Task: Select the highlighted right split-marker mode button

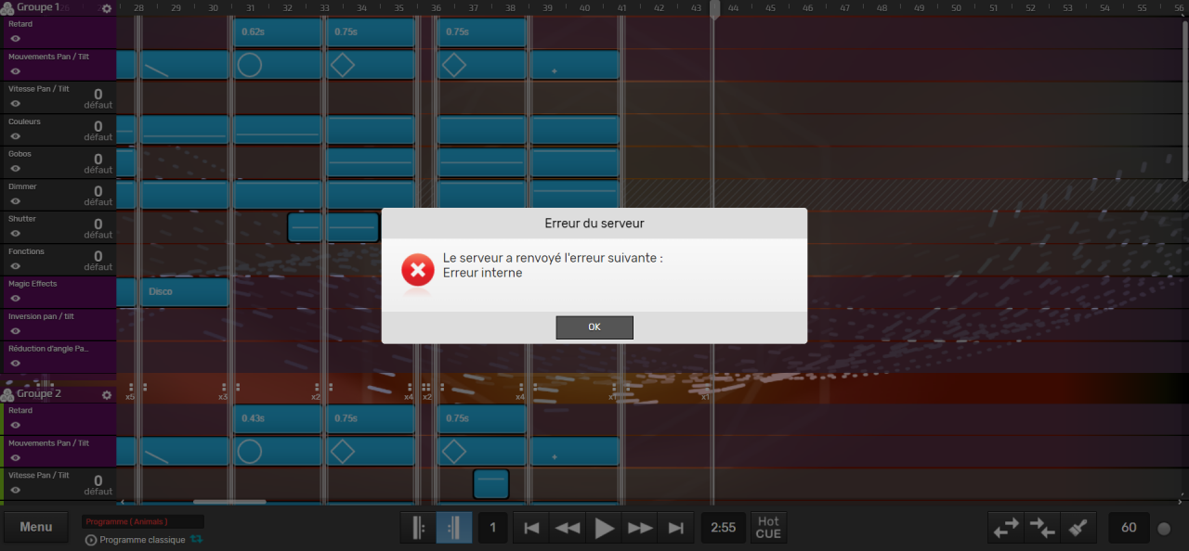Action: click(x=454, y=528)
